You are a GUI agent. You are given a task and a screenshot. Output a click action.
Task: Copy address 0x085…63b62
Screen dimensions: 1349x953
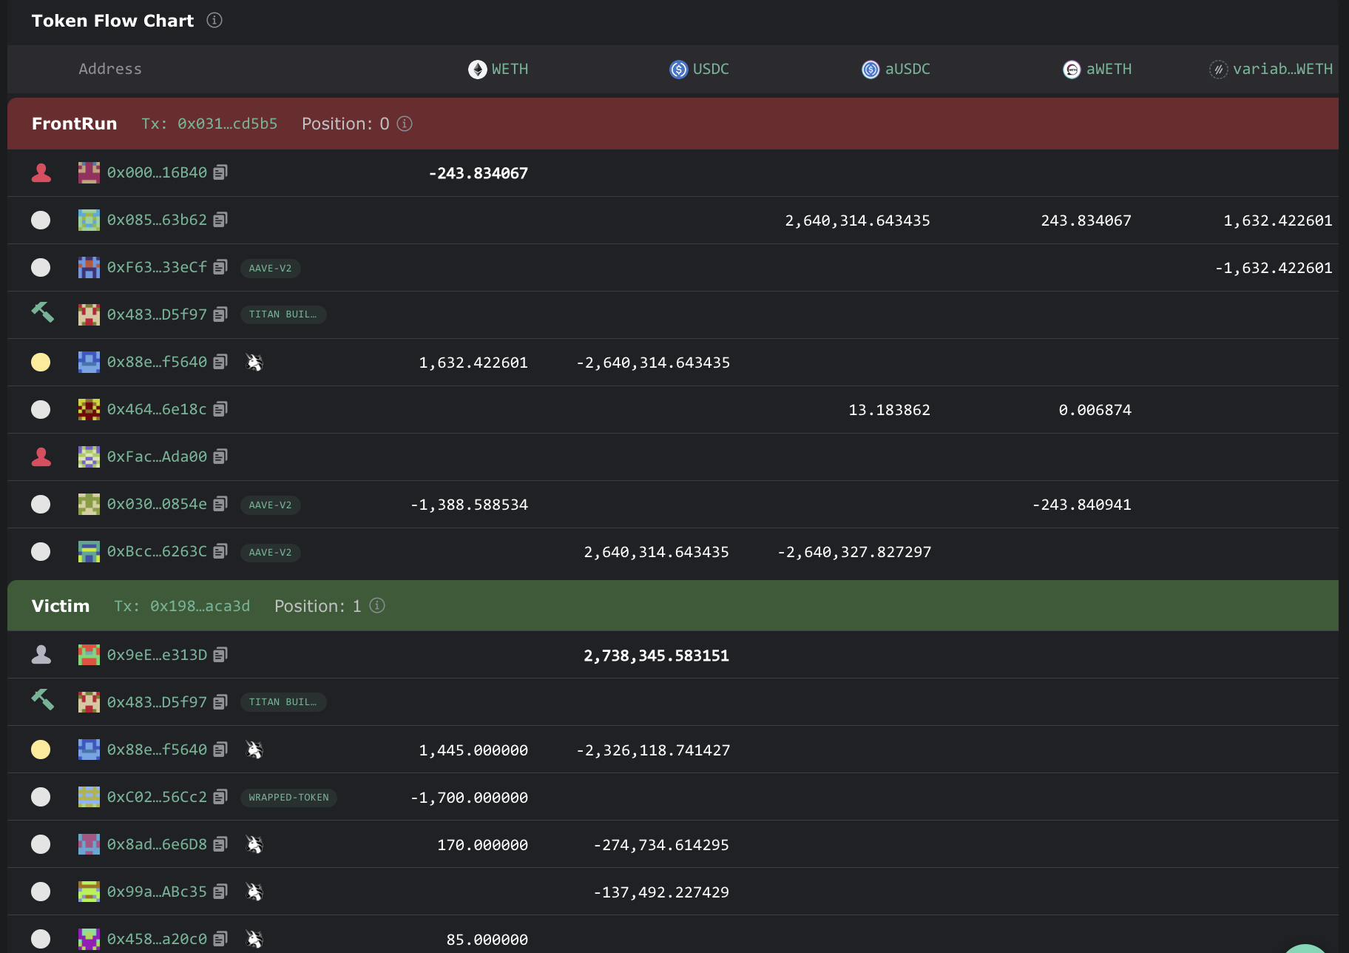coord(220,220)
